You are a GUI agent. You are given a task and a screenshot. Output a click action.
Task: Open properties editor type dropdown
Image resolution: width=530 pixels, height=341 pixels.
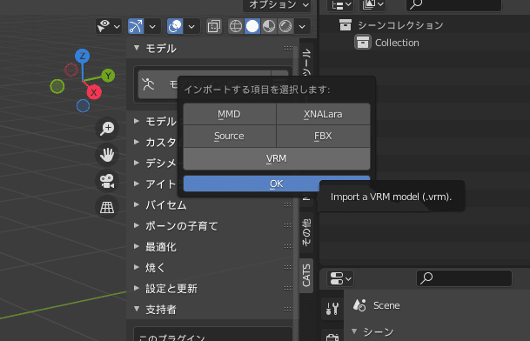pyautogui.click(x=340, y=279)
